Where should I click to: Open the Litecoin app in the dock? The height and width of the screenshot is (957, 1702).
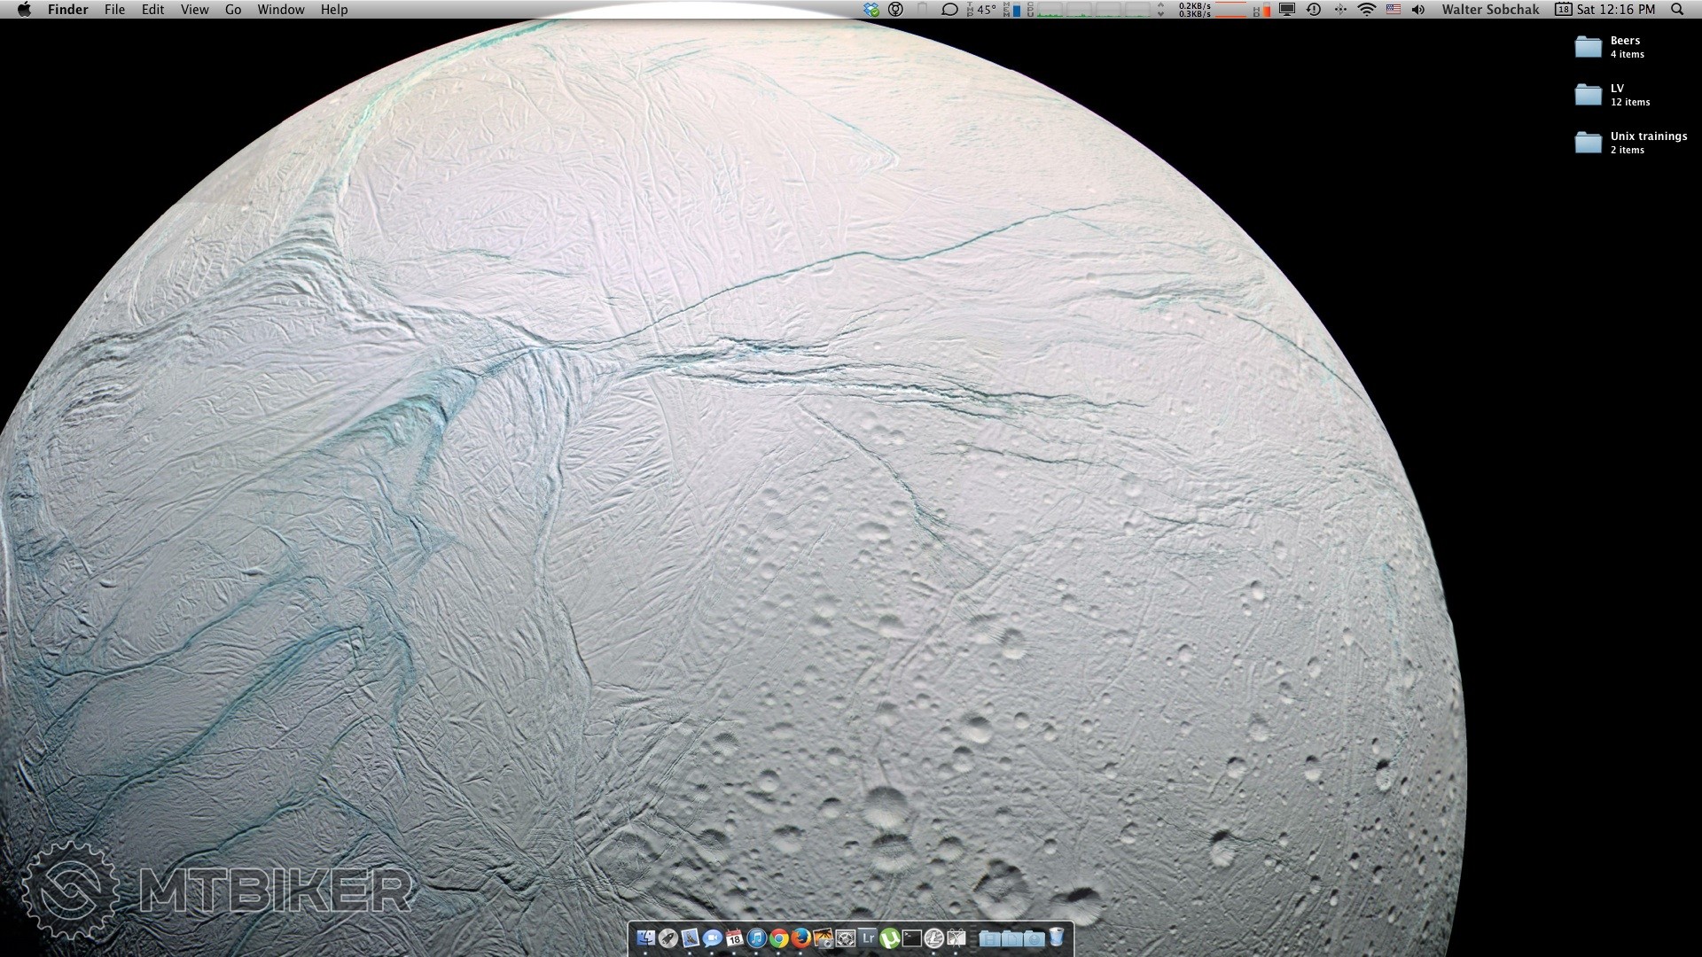point(934,938)
